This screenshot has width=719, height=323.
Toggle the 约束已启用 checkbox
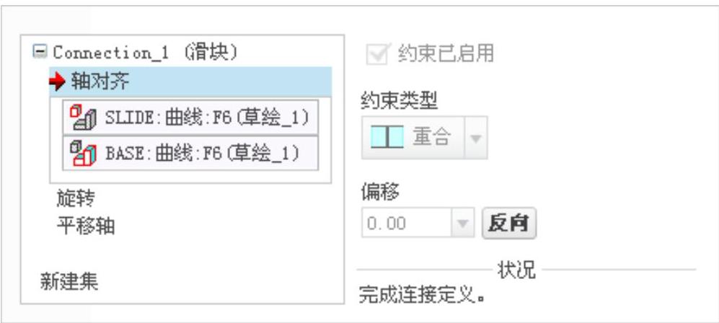pyautogui.click(x=379, y=53)
